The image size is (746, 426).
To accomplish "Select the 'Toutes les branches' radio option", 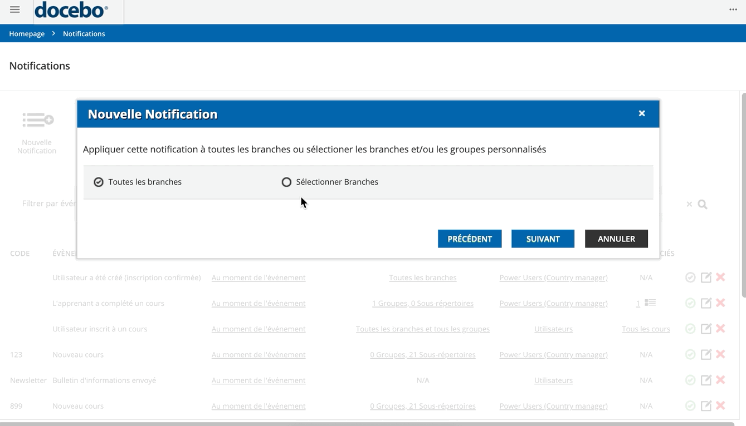I will tap(99, 182).
